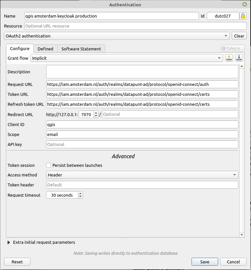Cancel the Authentication dialog
The height and width of the screenshot is (270, 251).
point(233,262)
